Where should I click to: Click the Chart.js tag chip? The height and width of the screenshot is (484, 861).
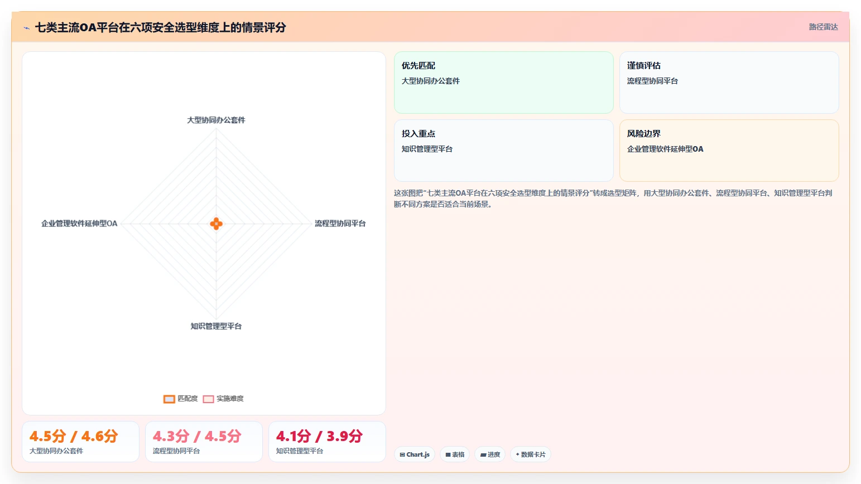point(415,454)
